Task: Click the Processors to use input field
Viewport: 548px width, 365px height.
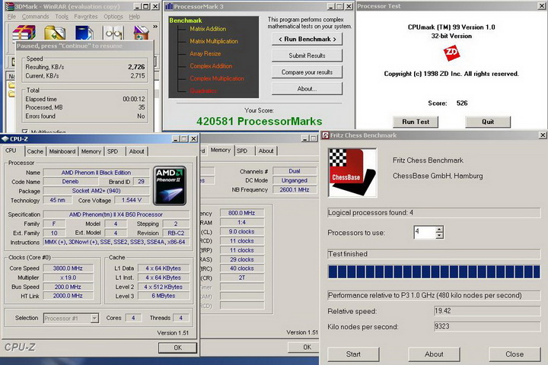Action: coord(425,232)
